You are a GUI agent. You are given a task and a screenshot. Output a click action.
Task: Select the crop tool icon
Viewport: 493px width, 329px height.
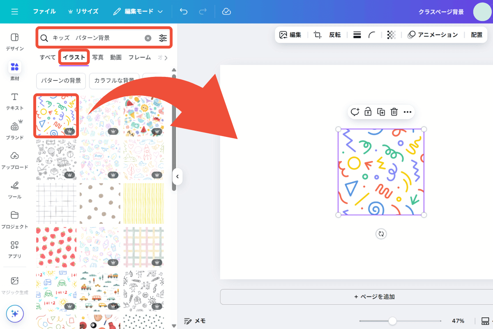[x=318, y=35]
